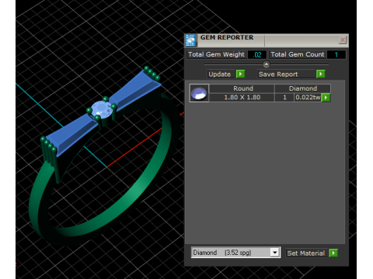
Task: Click the gem quantity cell showing 1
Action: tap(284, 98)
